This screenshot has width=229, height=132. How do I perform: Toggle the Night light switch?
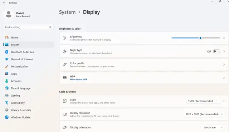[x=216, y=51]
